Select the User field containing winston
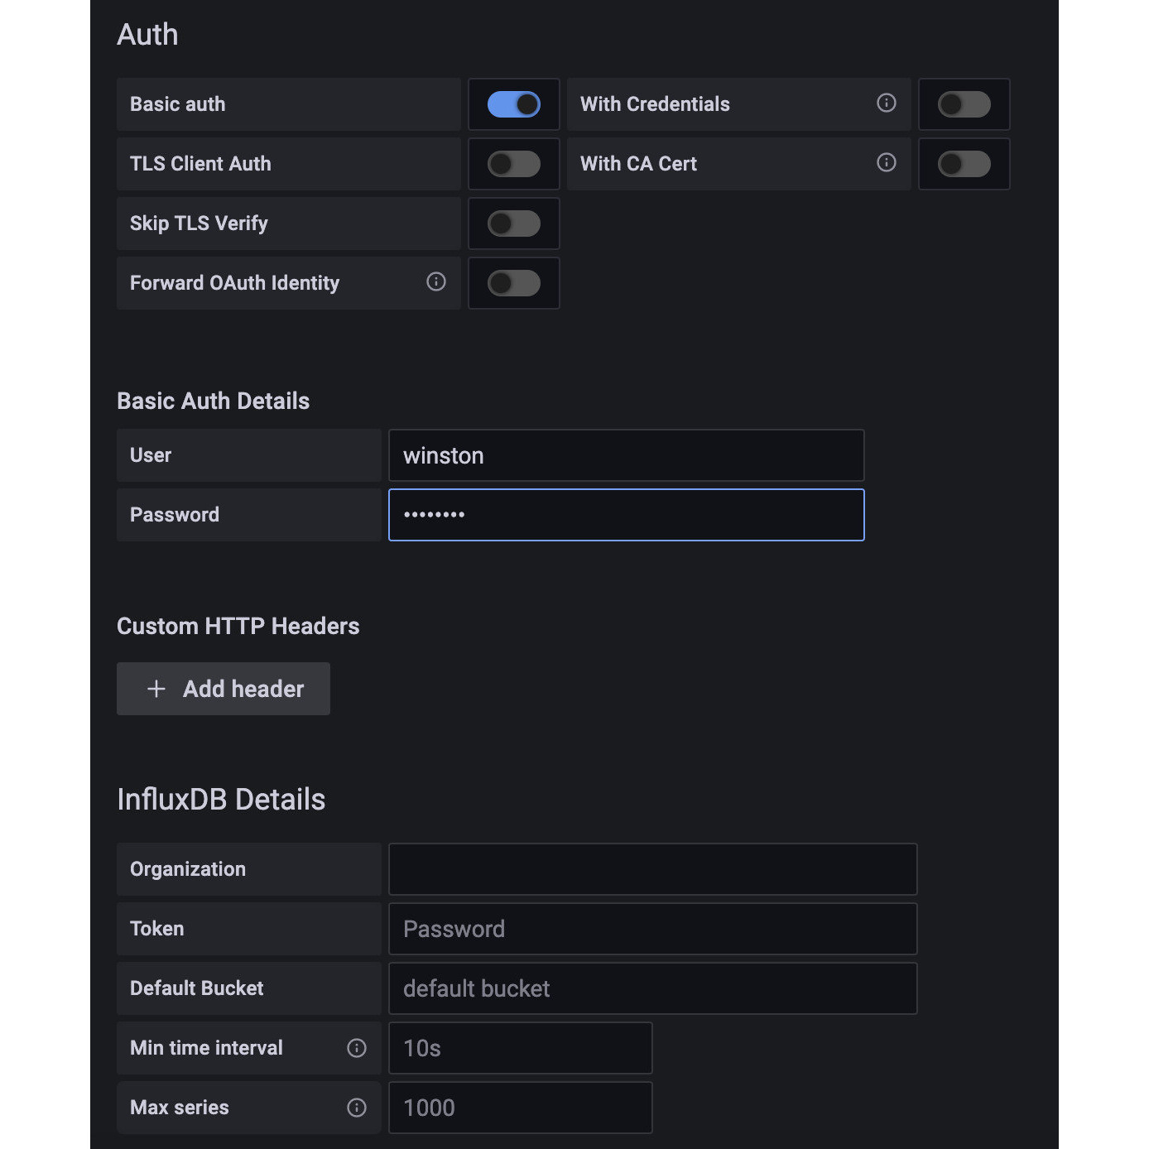This screenshot has width=1149, height=1149. click(626, 454)
